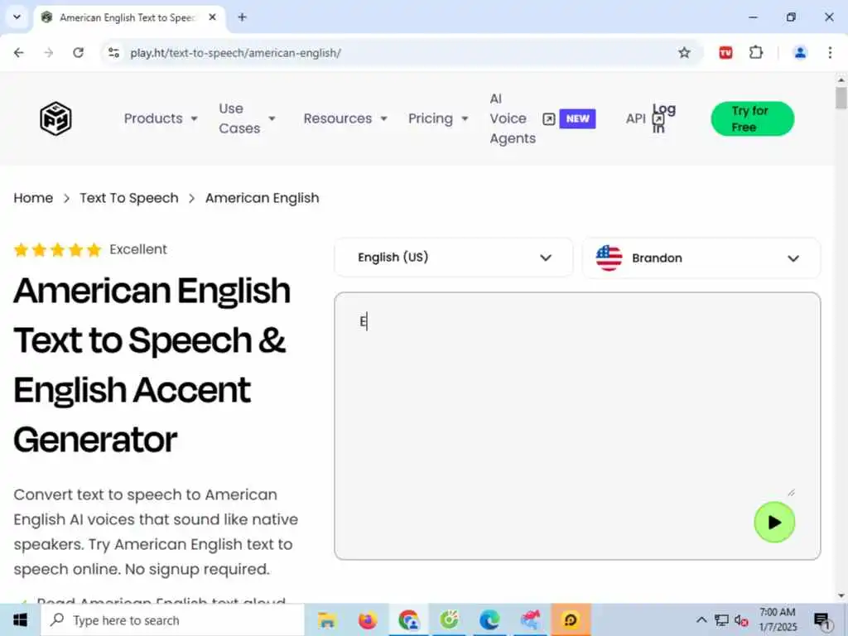Open the green circular taskbar app

[449, 619]
